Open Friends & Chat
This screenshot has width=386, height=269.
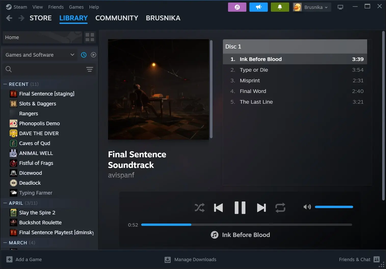pos(359,259)
